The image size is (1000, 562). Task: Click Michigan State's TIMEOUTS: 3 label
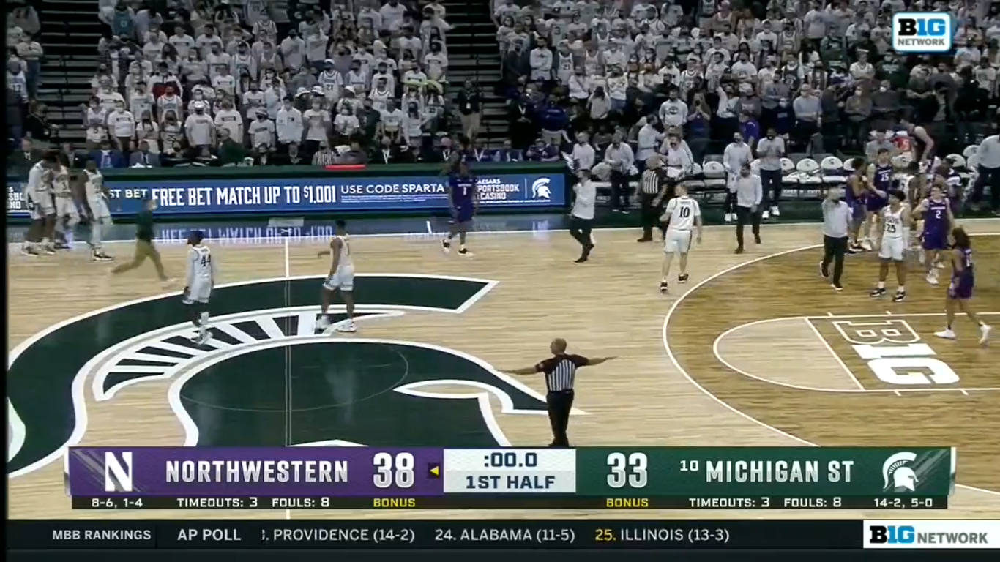pyautogui.click(x=729, y=503)
